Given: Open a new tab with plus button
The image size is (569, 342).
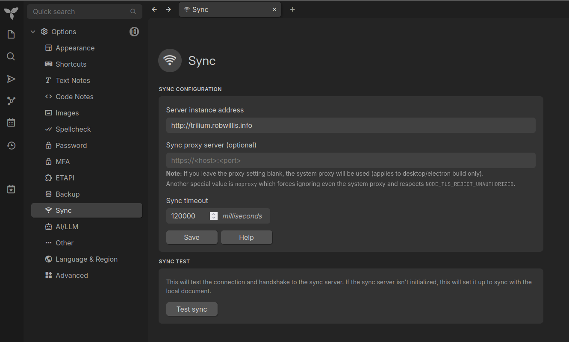Looking at the screenshot, I should coord(292,9).
